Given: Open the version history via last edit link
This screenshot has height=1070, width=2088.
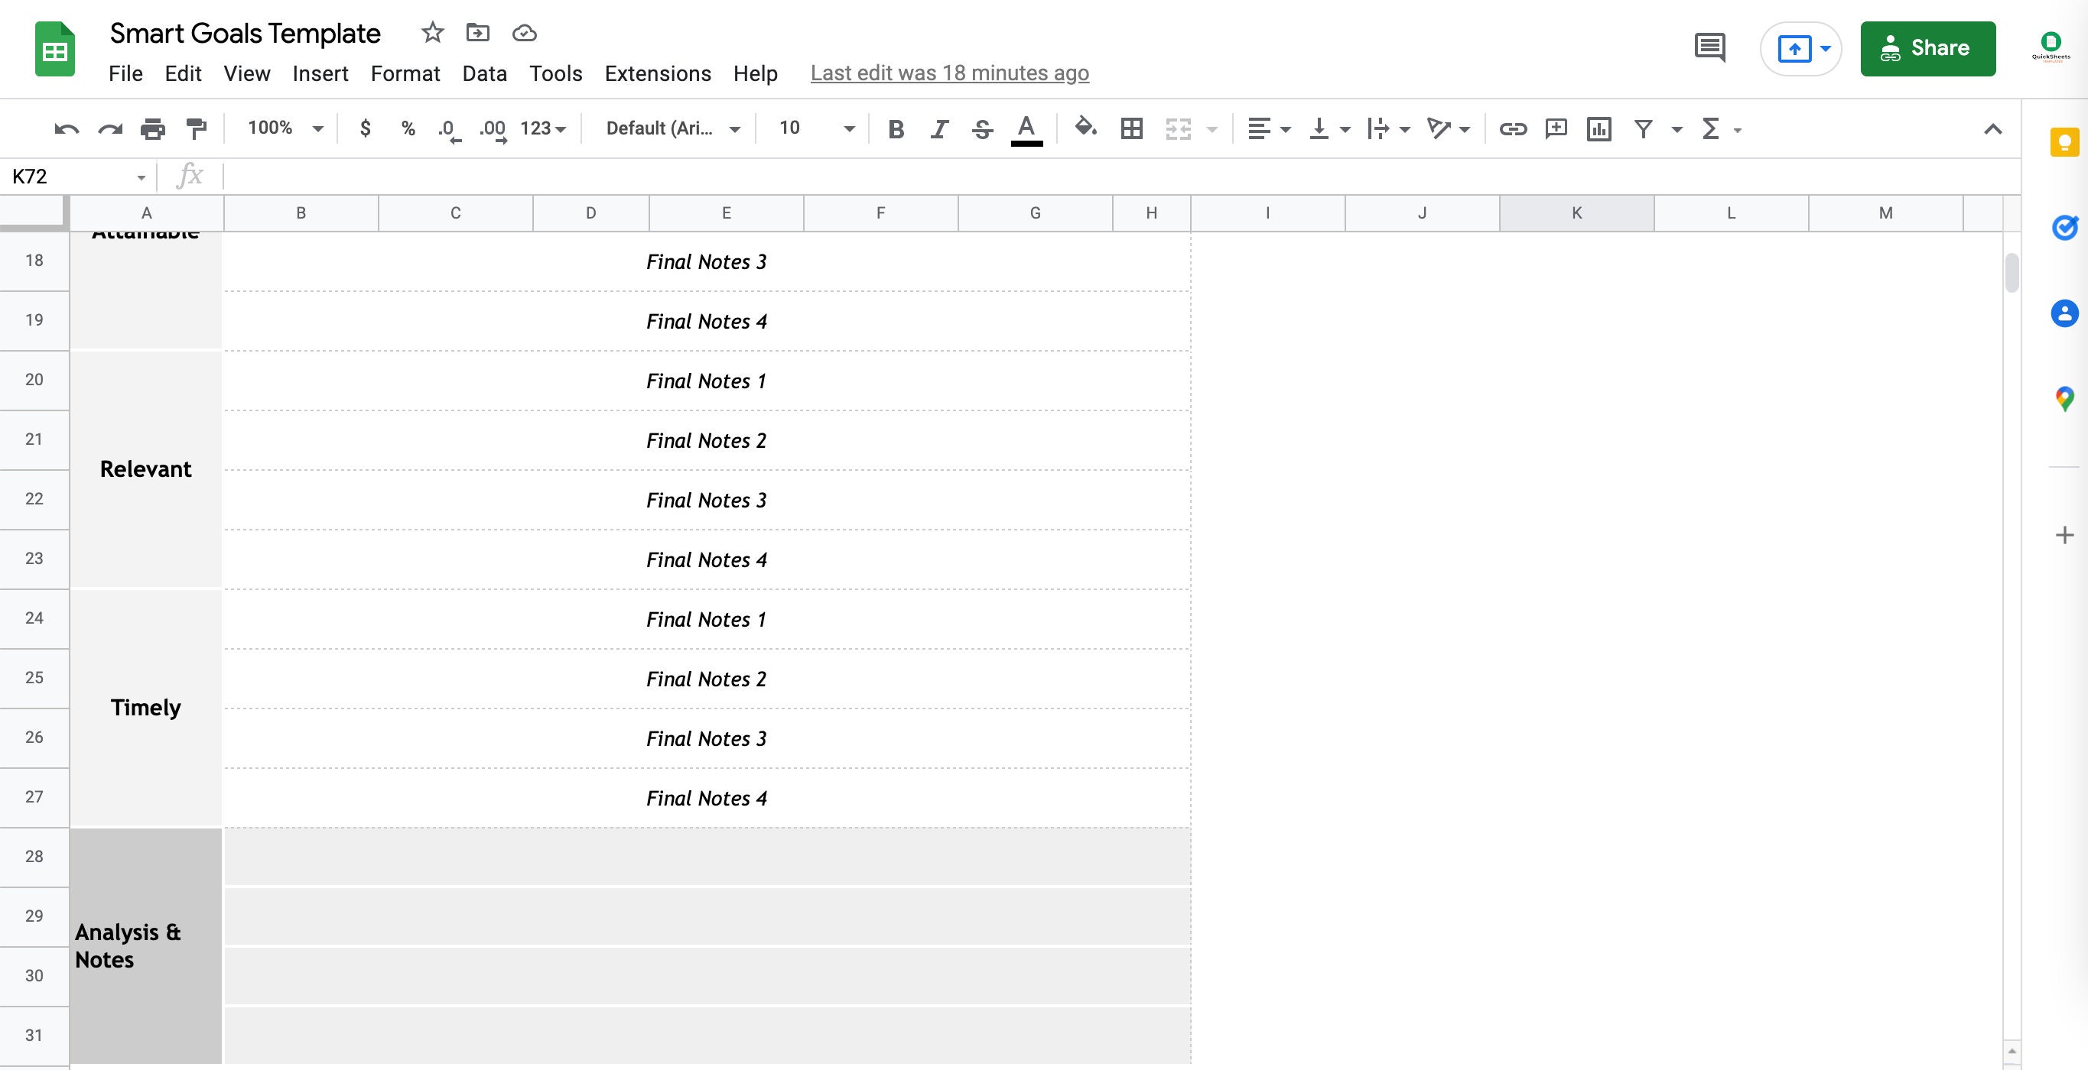Looking at the screenshot, I should click(x=949, y=73).
